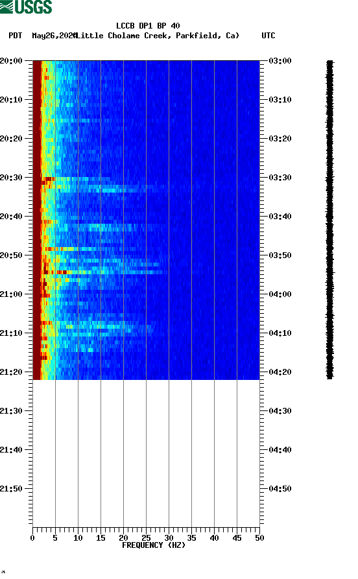
Task: Click the USGS logo
Action: coord(26,6)
